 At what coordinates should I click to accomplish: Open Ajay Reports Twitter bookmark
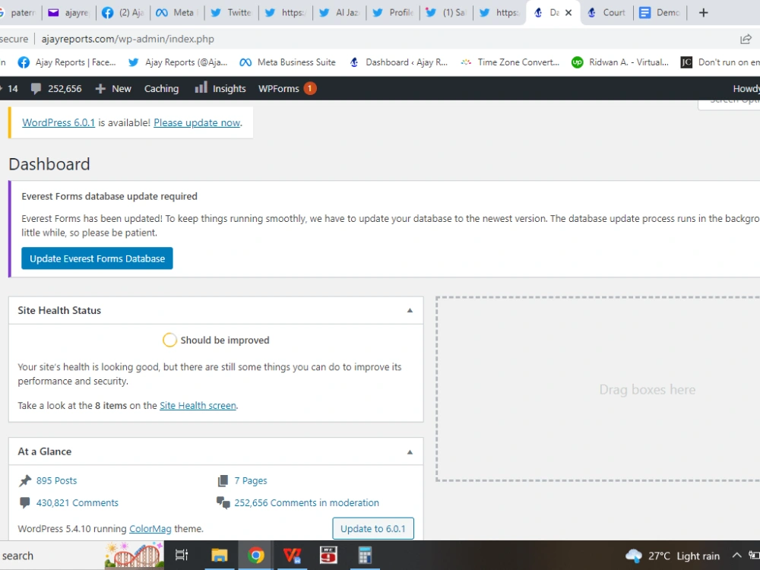(x=178, y=62)
